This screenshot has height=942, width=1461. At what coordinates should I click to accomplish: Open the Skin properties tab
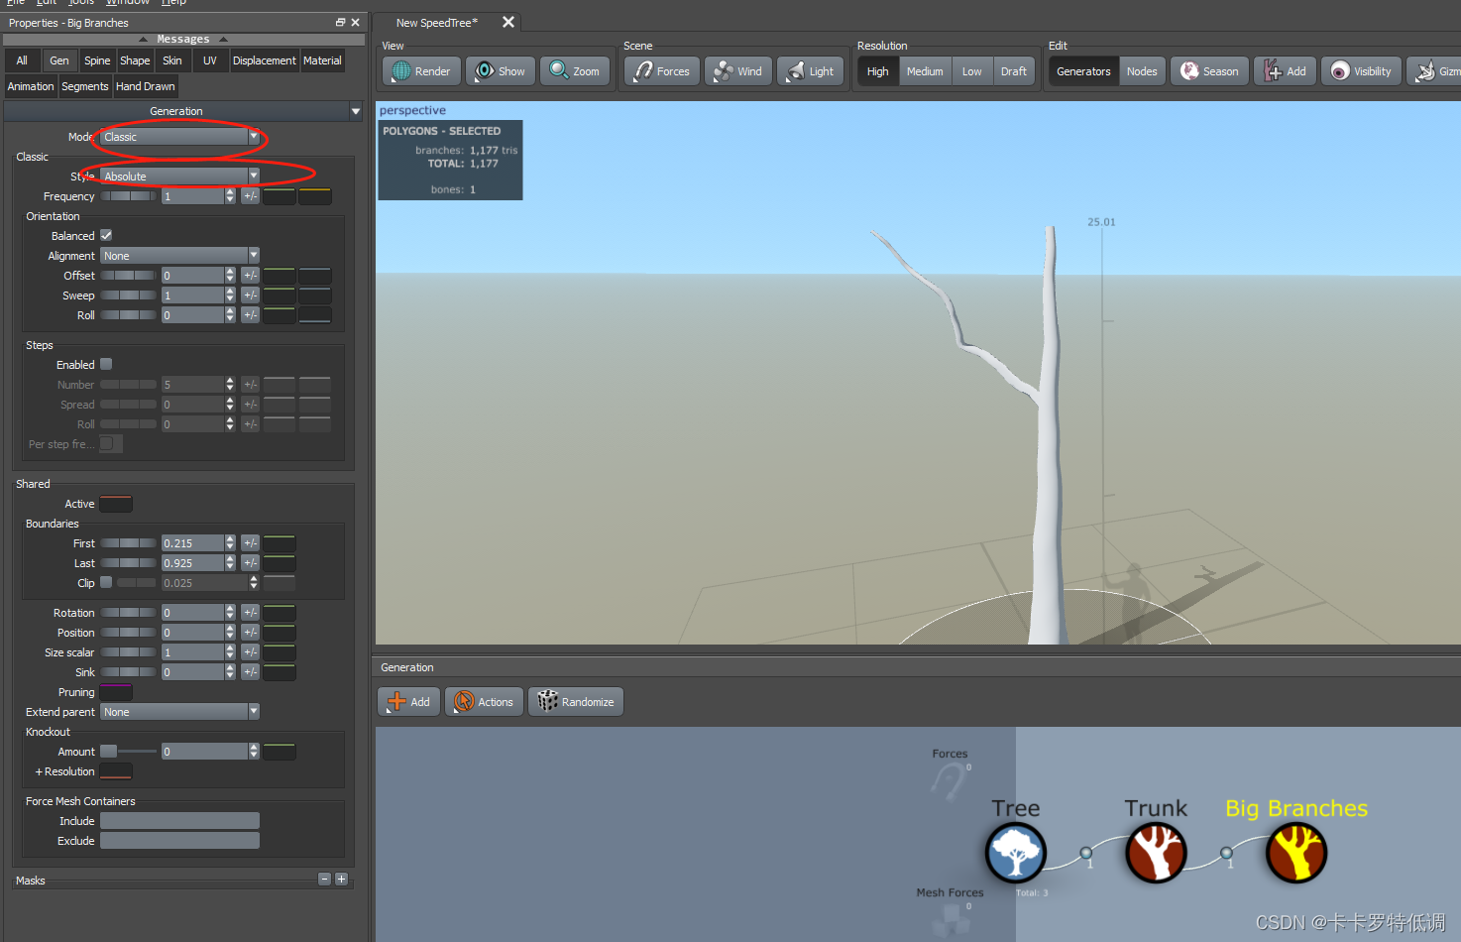[172, 60]
